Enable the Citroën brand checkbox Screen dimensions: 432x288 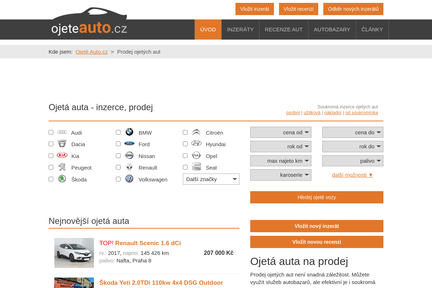(185, 132)
